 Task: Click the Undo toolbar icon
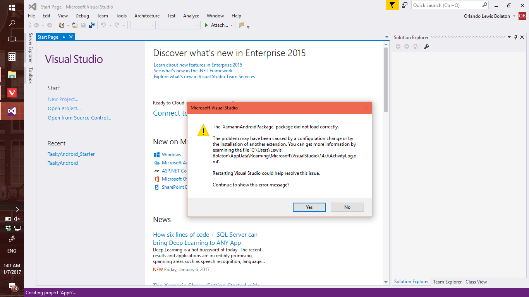pyautogui.click(x=103, y=25)
